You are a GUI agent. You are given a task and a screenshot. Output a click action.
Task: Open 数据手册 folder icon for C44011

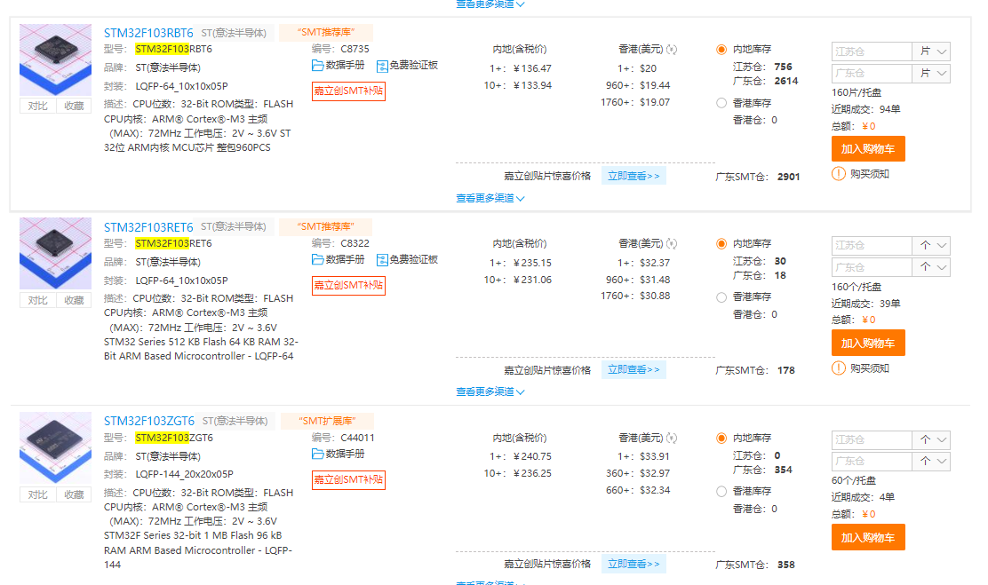tap(317, 454)
